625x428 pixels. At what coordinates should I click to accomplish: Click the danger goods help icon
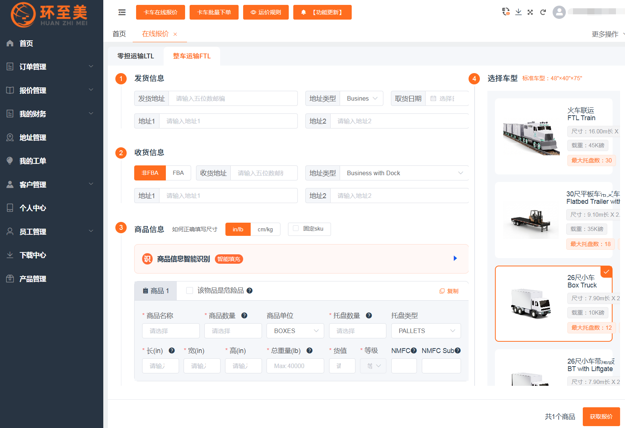pos(250,290)
